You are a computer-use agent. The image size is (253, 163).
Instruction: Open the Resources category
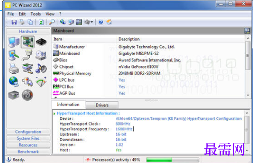click(x=28, y=145)
